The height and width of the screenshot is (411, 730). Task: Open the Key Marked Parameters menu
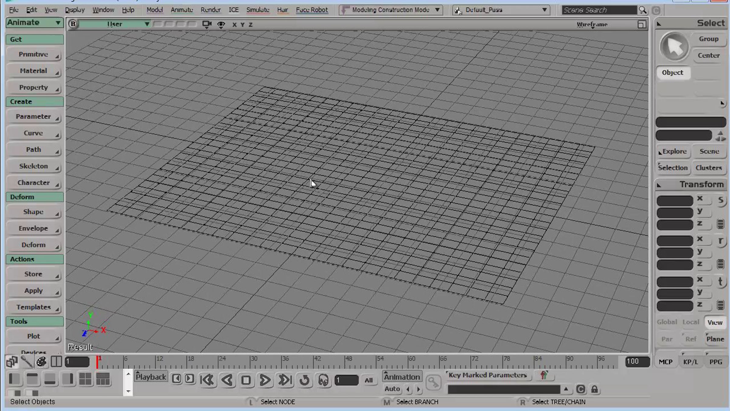pyautogui.click(x=488, y=375)
